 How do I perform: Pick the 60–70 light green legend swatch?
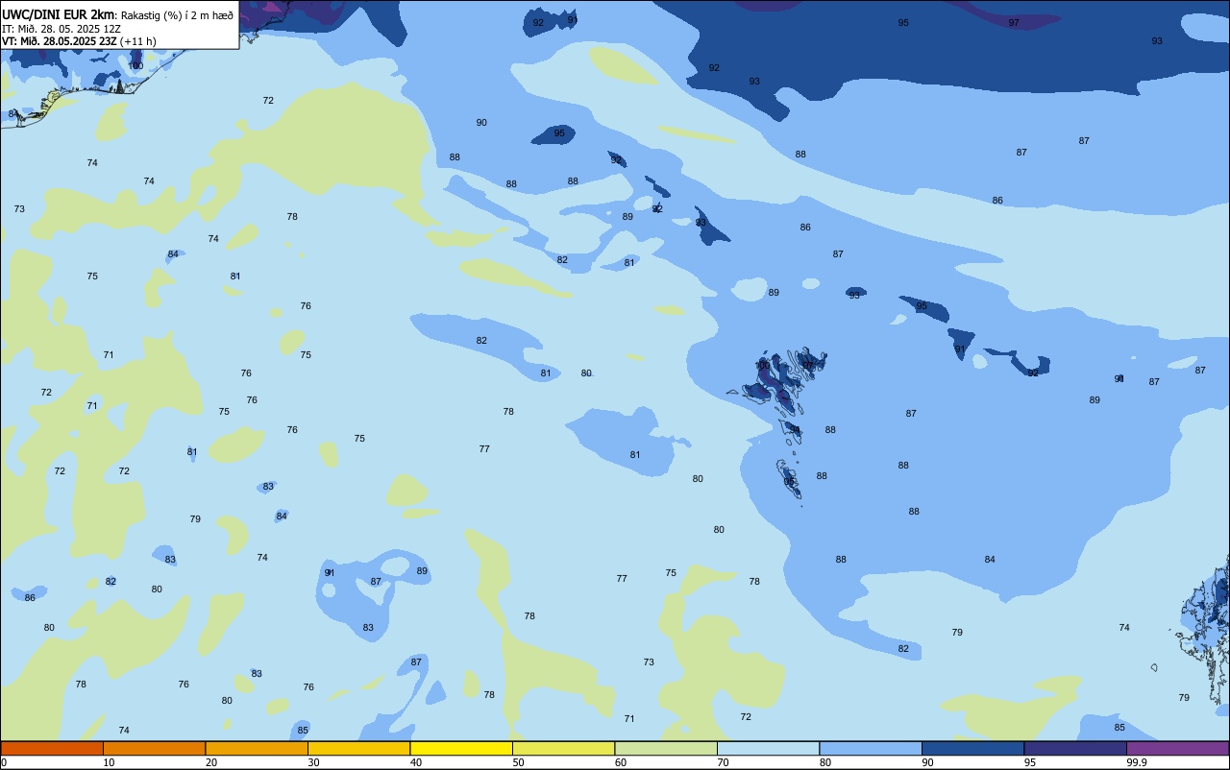(666, 748)
